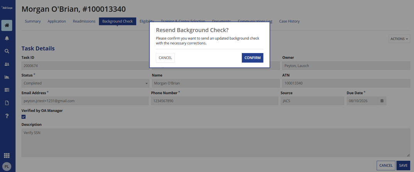Click the Task Details heading
This screenshot has width=414, height=172.
[x=38, y=48]
